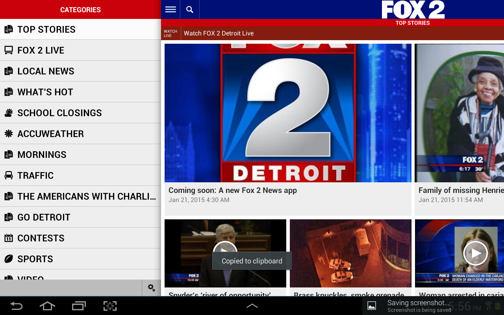Viewport: 504px width, 315px height.
Task: Tap the hamburger menu icon in header
Action: pos(170,9)
